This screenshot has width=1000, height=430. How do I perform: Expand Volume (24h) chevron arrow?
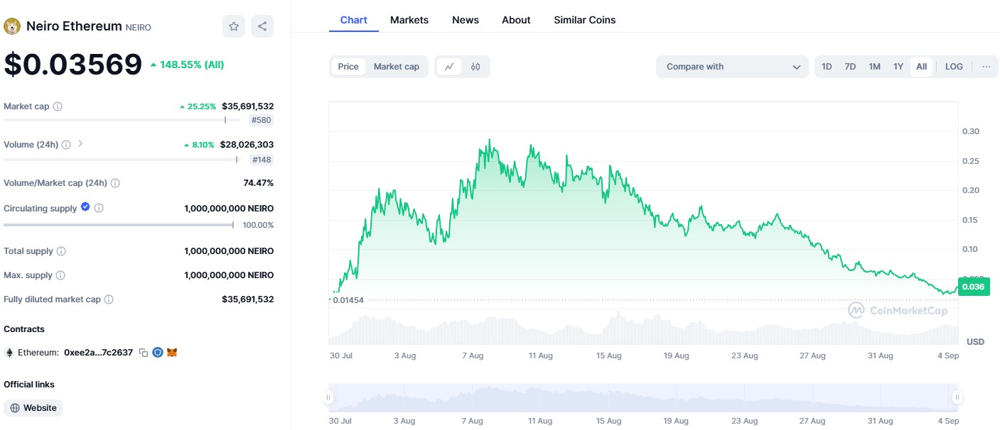(80, 143)
